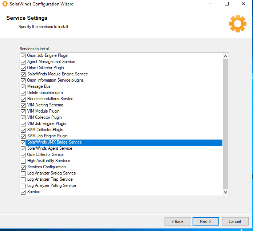Enable Log Analyzer Syslog Service checkbox
Viewport: 253px width, 231px height.
click(23, 173)
